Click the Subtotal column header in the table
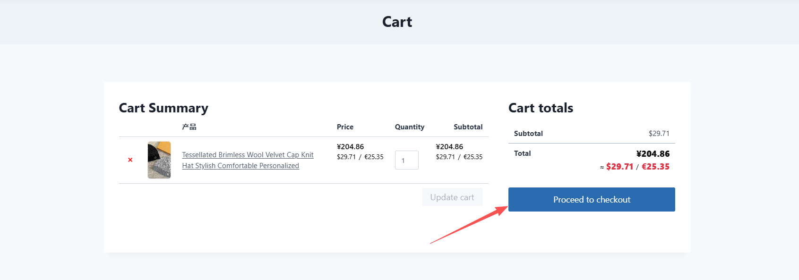This screenshot has width=799, height=280. [468, 127]
